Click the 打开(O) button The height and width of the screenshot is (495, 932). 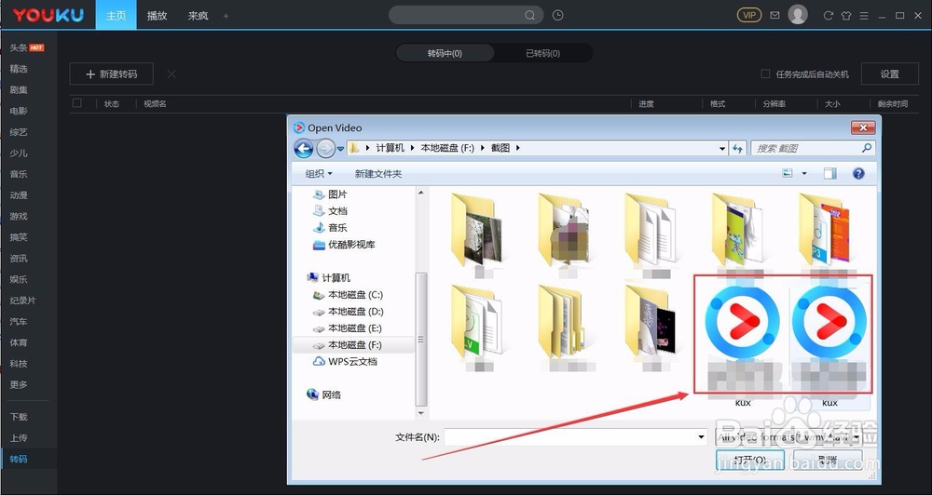pos(750,460)
